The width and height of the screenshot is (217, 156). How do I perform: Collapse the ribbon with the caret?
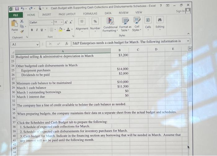(188, 34)
